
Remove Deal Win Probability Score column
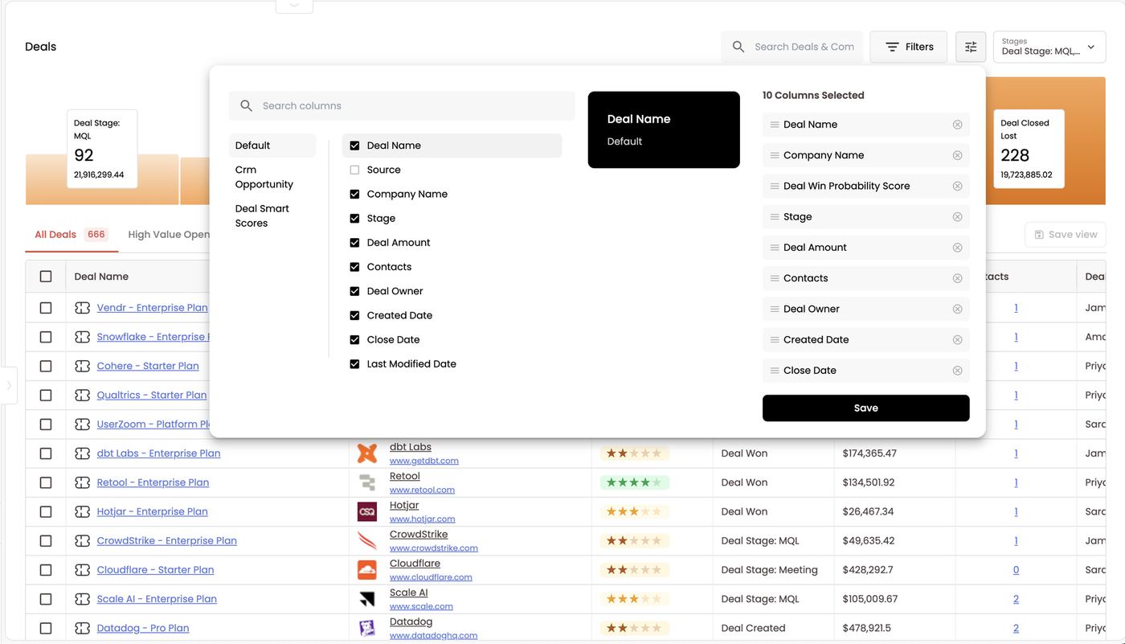(957, 186)
